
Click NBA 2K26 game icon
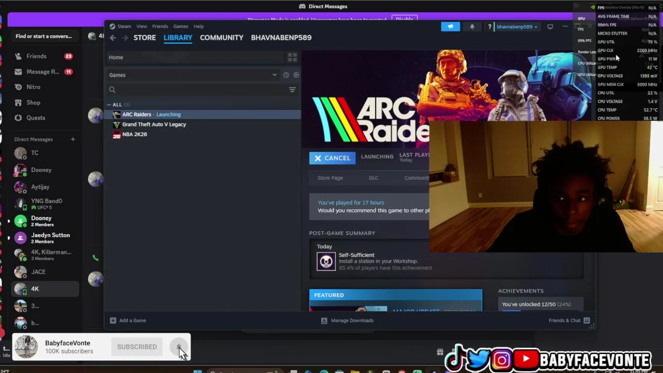tap(117, 135)
